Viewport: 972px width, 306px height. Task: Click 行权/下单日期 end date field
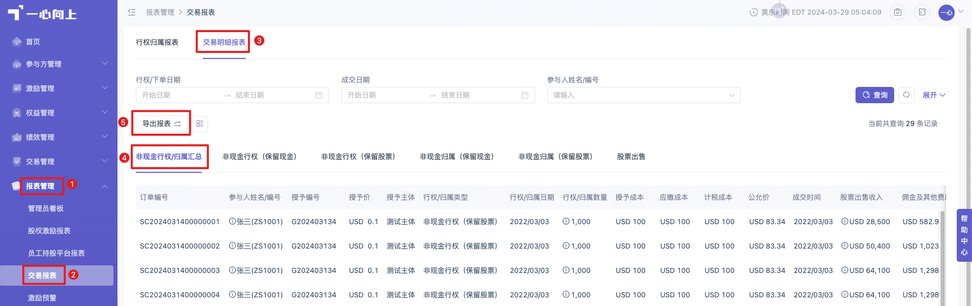pyautogui.click(x=272, y=95)
